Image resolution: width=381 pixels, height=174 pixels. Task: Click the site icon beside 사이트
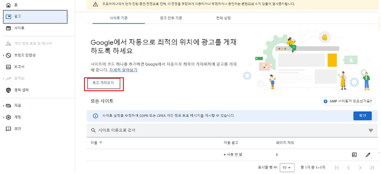pos(8,28)
